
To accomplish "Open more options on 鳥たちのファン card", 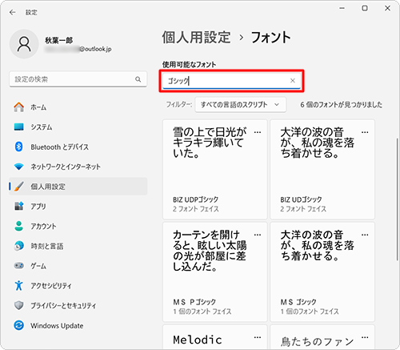I will [x=365, y=337].
